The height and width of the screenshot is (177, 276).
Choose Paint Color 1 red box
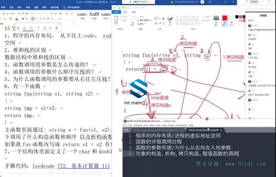pyautogui.click(x=224, y=18)
